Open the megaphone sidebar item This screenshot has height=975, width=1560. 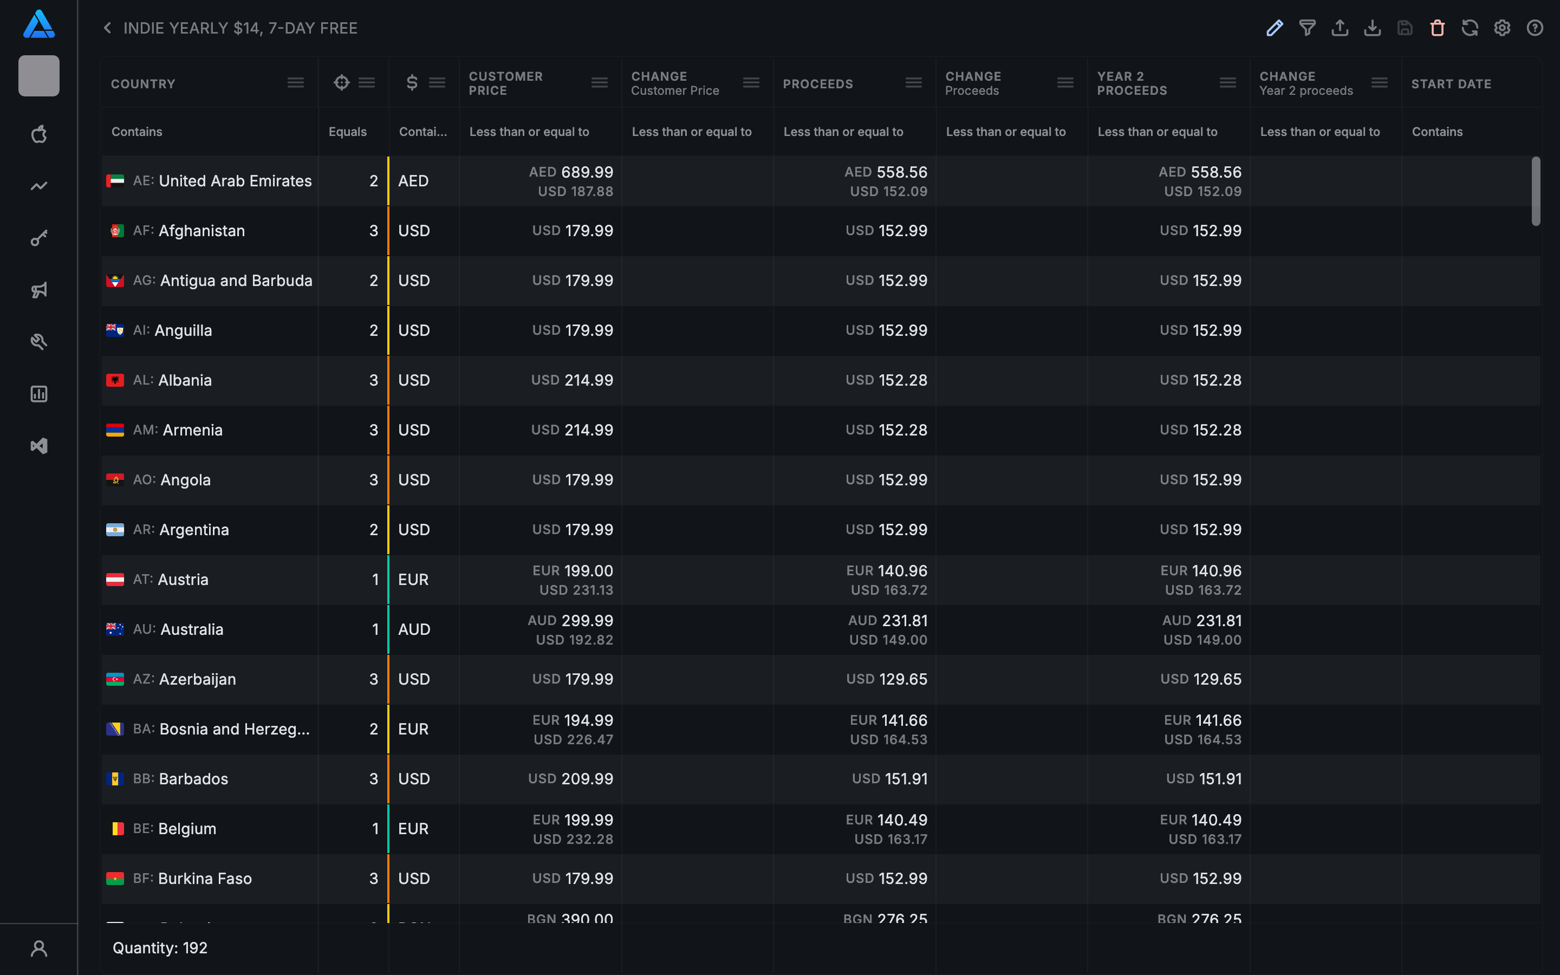point(38,290)
